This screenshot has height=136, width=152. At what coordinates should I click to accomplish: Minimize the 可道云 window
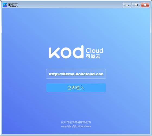tap(127, 5)
